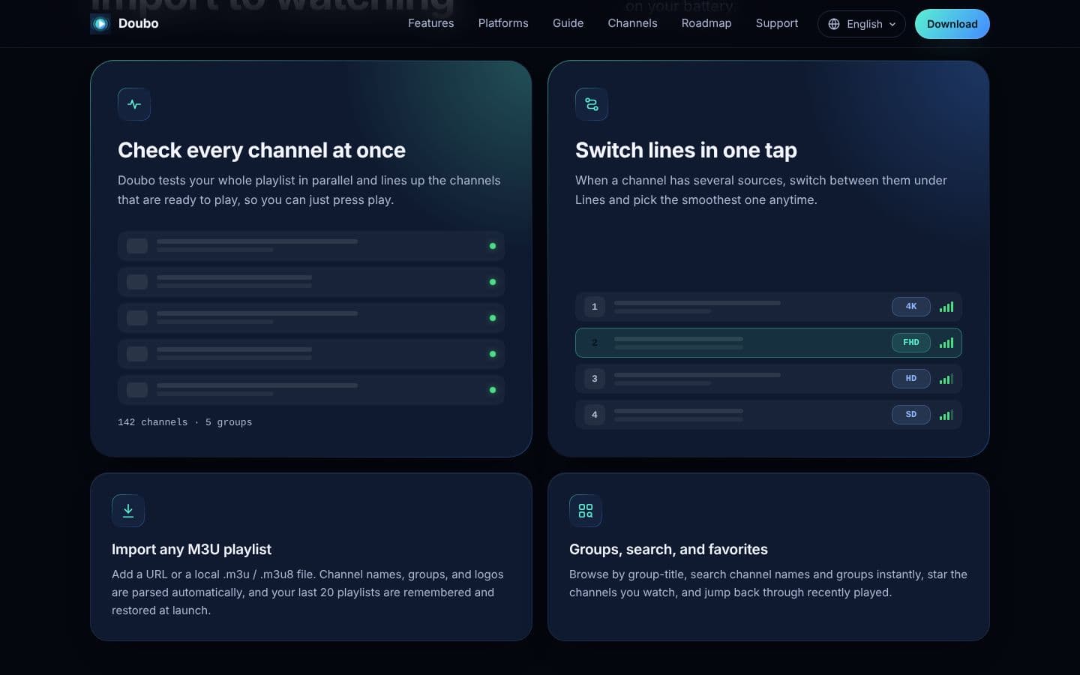
Task: Click the '142 channels · 5 groups' text
Action: tap(184, 422)
